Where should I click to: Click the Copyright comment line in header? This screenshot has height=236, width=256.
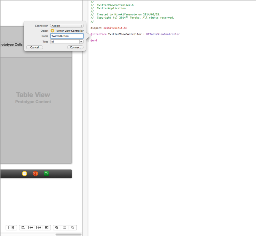pyautogui.click(x=132, y=18)
